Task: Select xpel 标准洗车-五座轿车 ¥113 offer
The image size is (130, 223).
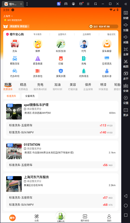Action: pos(61,125)
